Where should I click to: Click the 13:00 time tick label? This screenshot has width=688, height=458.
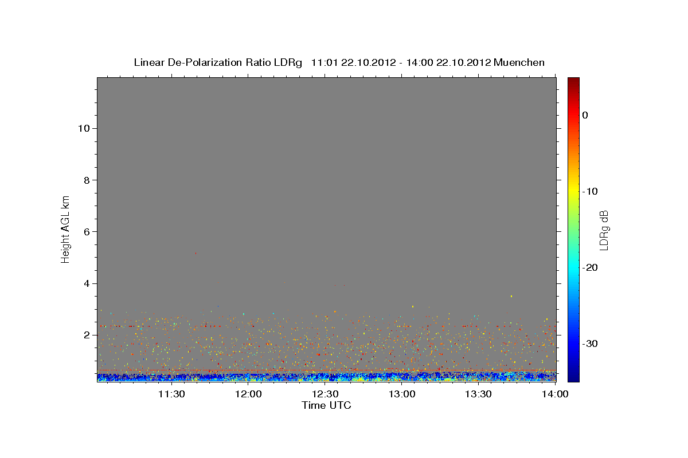[x=402, y=394]
